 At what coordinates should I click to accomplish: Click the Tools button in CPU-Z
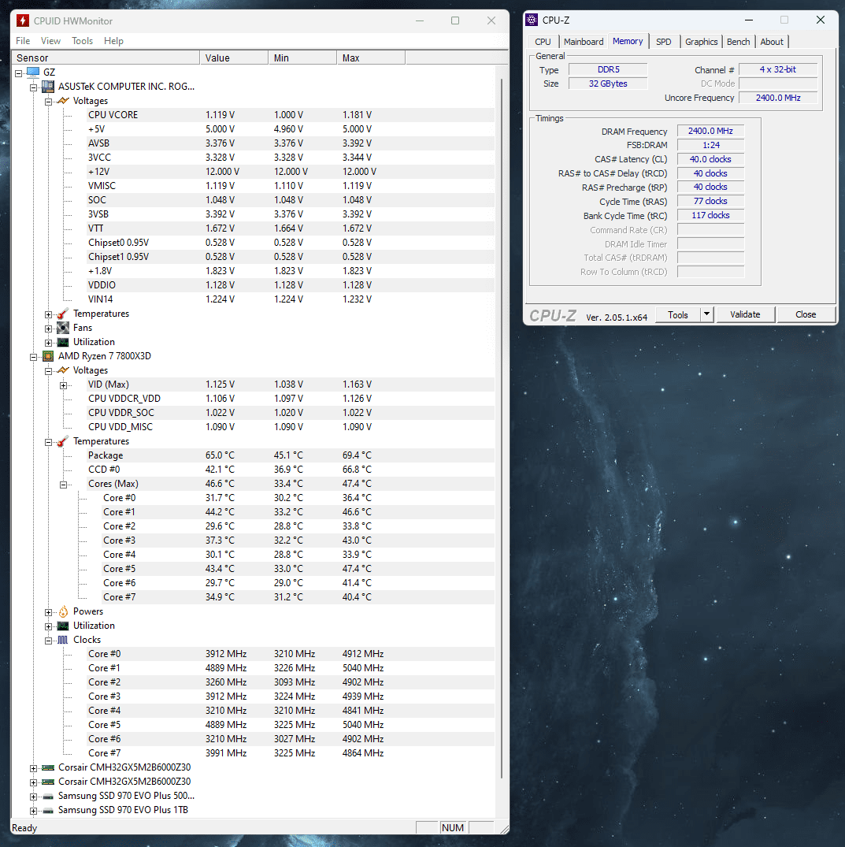pos(677,315)
